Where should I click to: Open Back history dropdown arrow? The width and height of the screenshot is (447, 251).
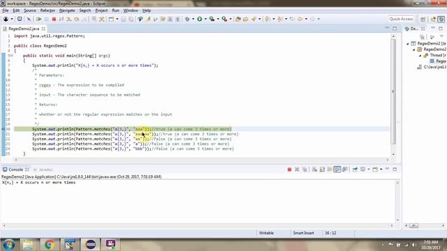tap(306, 19)
